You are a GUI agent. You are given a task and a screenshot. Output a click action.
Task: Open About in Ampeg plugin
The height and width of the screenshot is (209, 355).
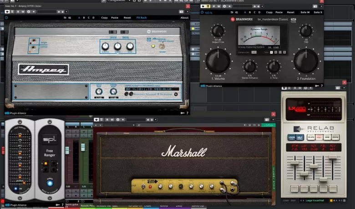184,18
